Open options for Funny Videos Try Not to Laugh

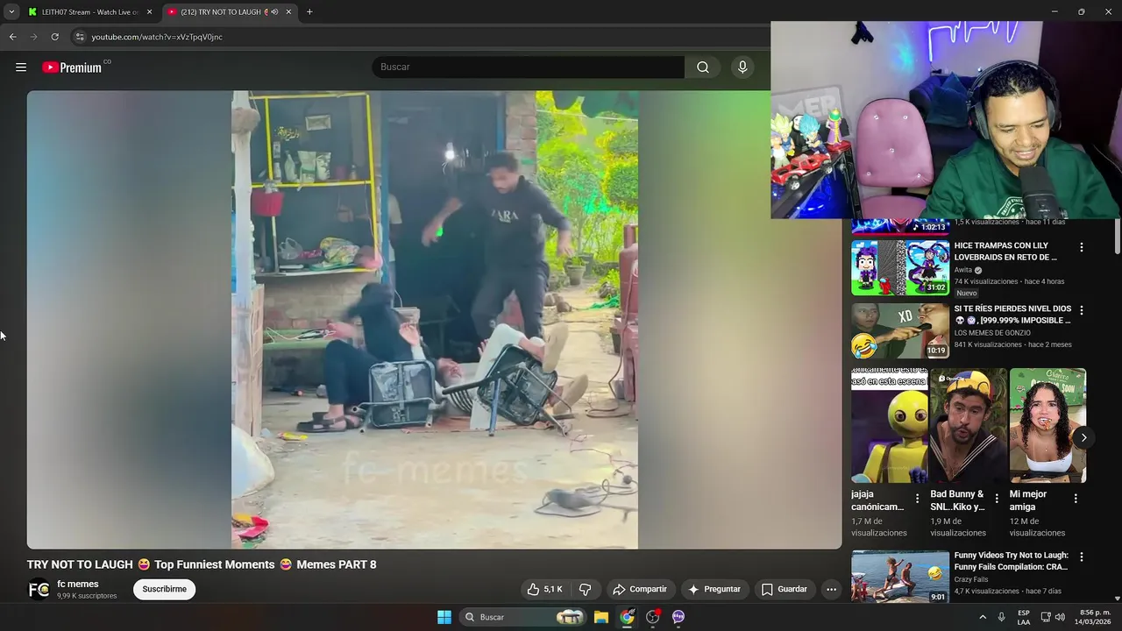click(1082, 557)
